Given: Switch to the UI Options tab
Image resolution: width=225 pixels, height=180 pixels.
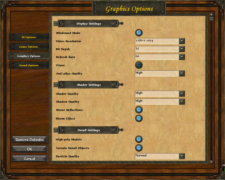Looking at the screenshot, I should pos(29,37).
